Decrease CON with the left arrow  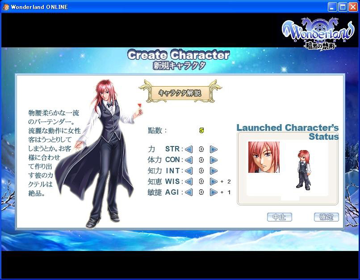[x=189, y=160]
